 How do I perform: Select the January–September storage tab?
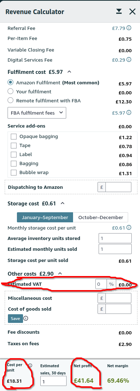(45, 217)
